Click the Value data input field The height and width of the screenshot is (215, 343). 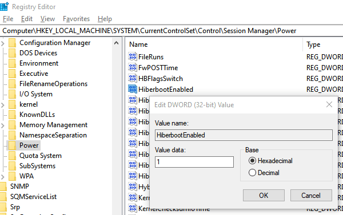tap(194, 162)
